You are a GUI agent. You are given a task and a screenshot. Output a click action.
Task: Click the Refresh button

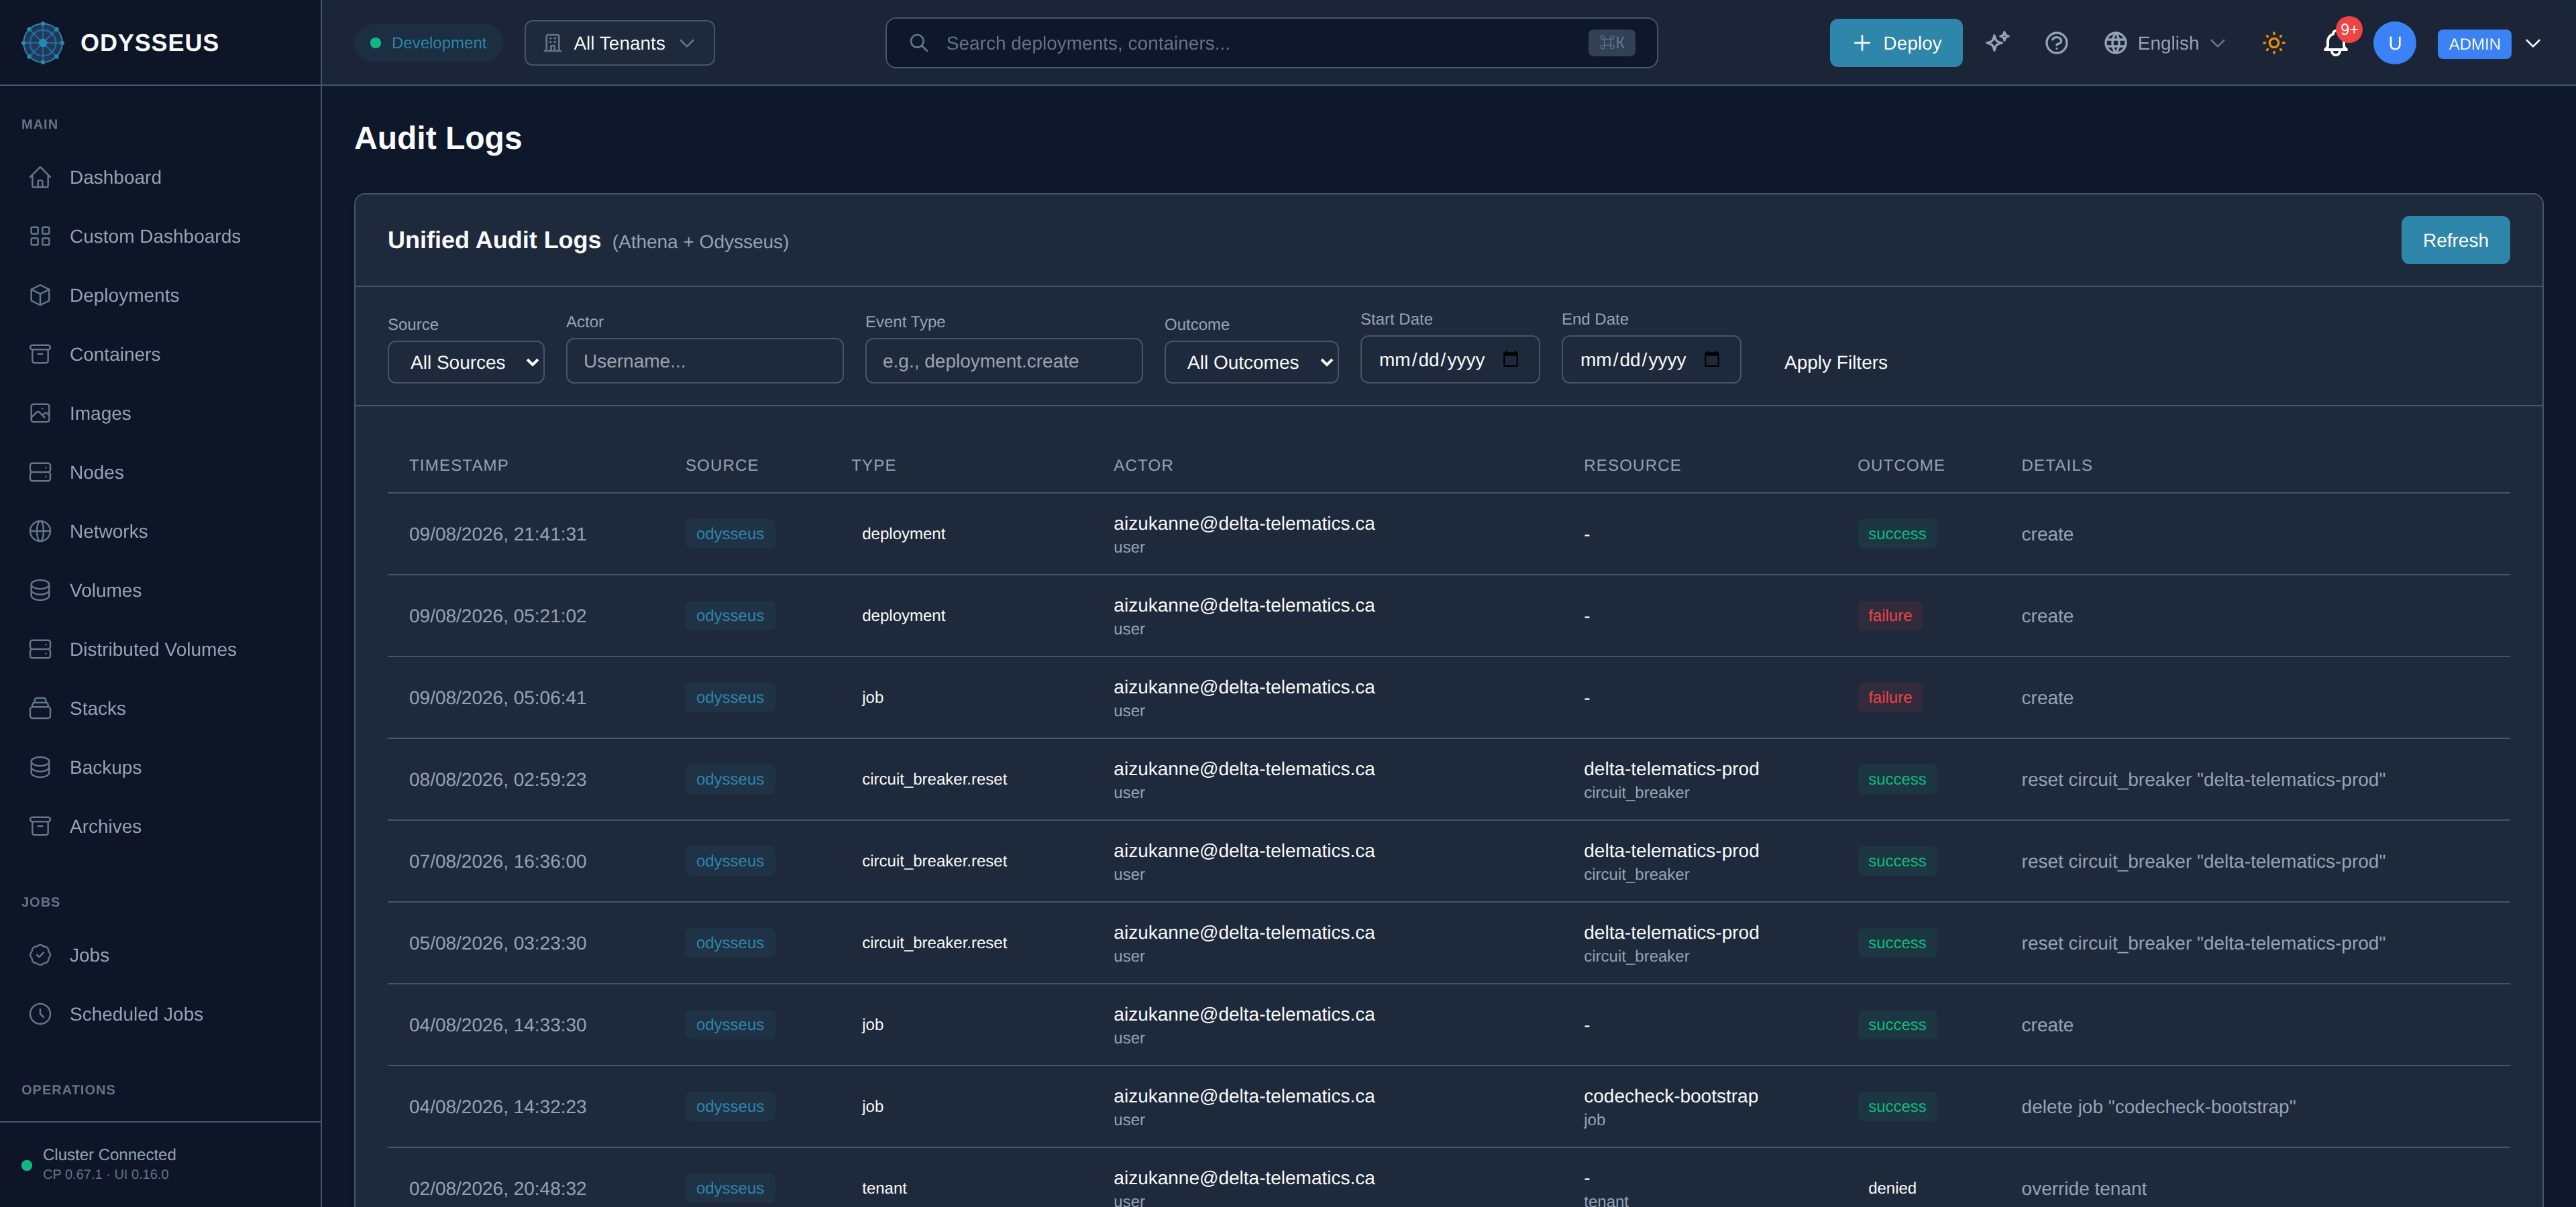[2455, 240]
